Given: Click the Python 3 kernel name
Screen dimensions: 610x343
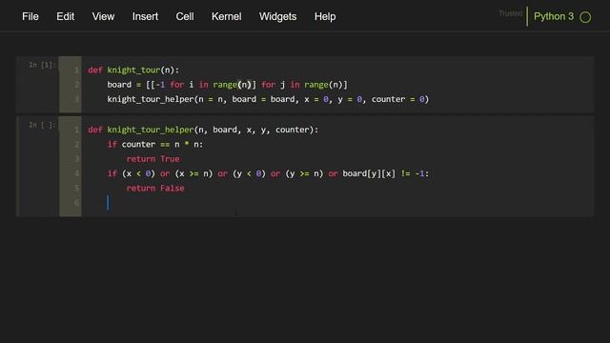Looking at the screenshot, I should tap(554, 17).
